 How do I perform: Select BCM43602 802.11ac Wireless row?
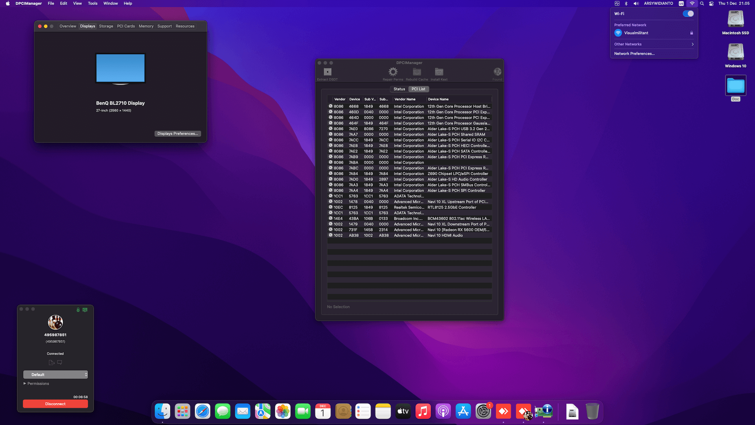click(x=410, y=218)
